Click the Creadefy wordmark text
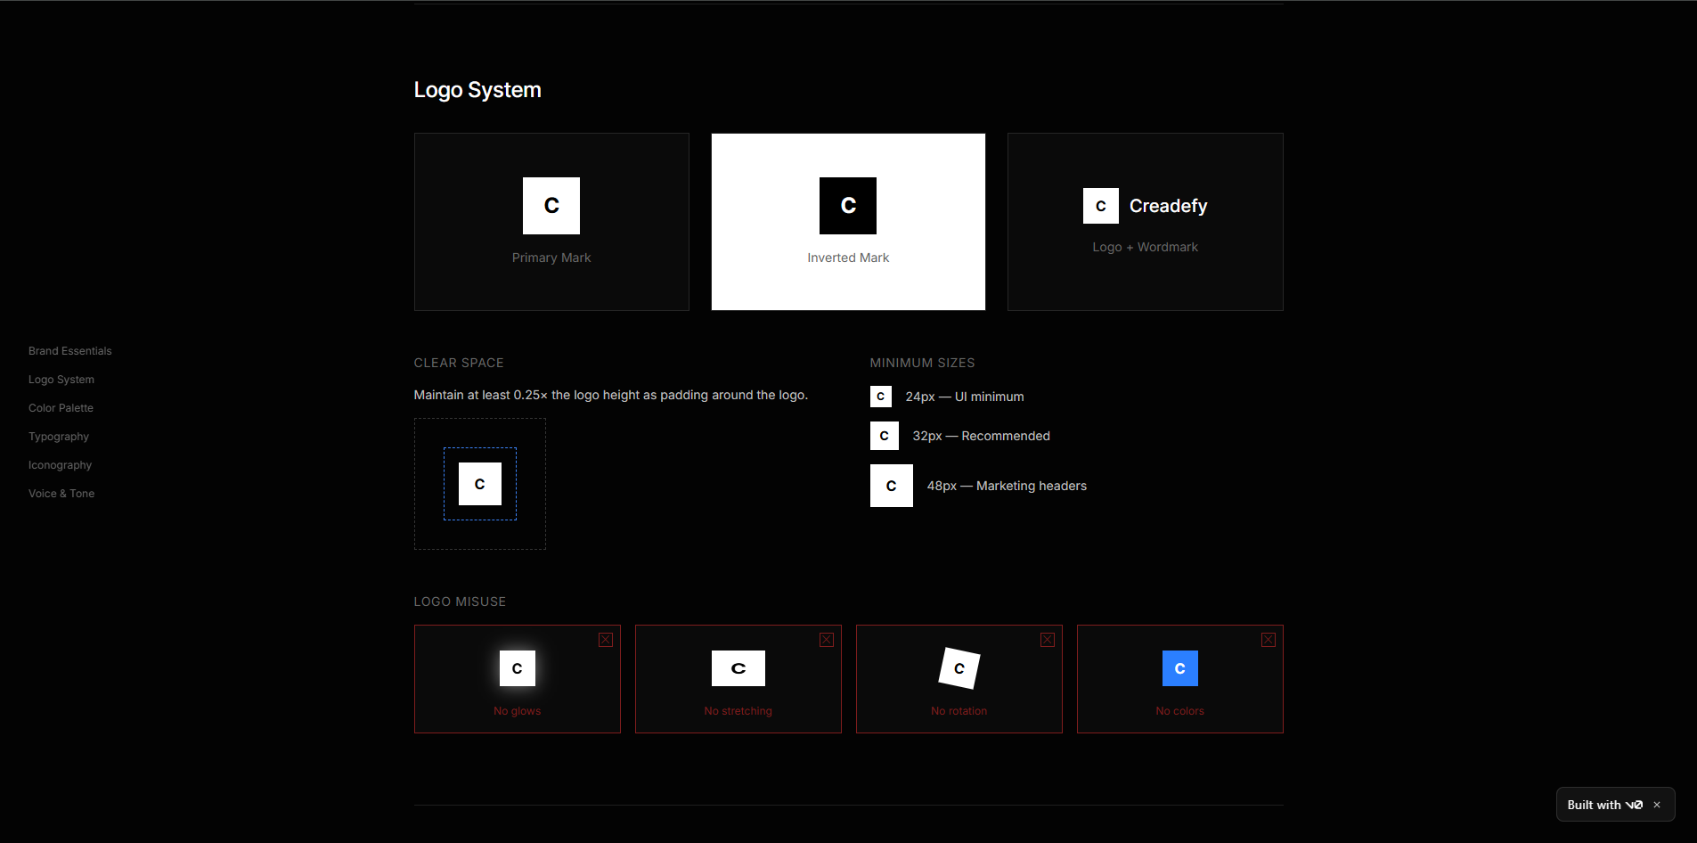 coord(1169,206)
